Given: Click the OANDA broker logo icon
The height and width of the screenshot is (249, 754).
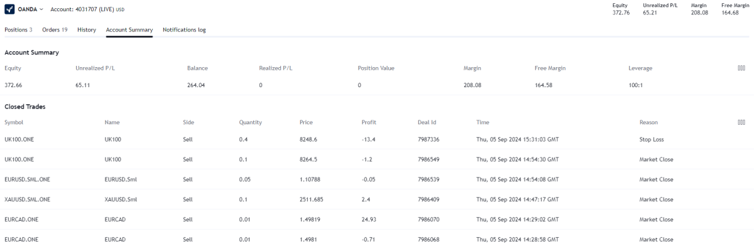Looking at the screenshot, I should [x=10, y=9].
